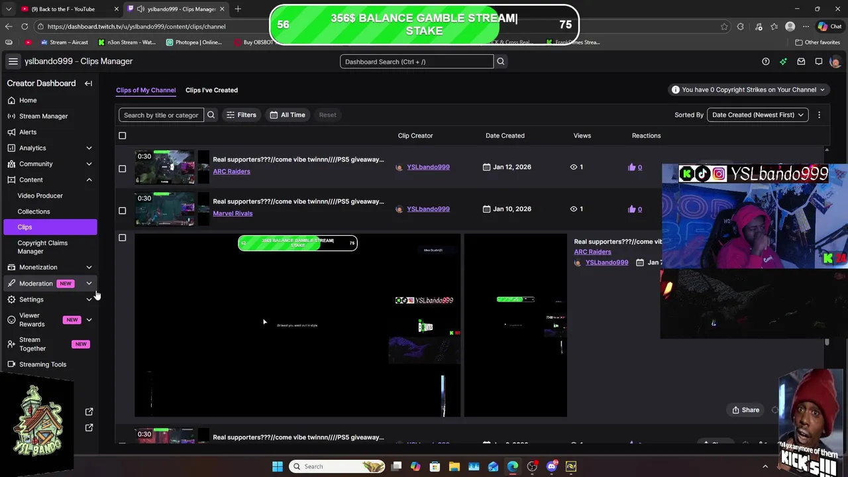Expand the Moderation sidebar chevron
Viewport: 848px width, 477px height.
[x=89, y=284]
